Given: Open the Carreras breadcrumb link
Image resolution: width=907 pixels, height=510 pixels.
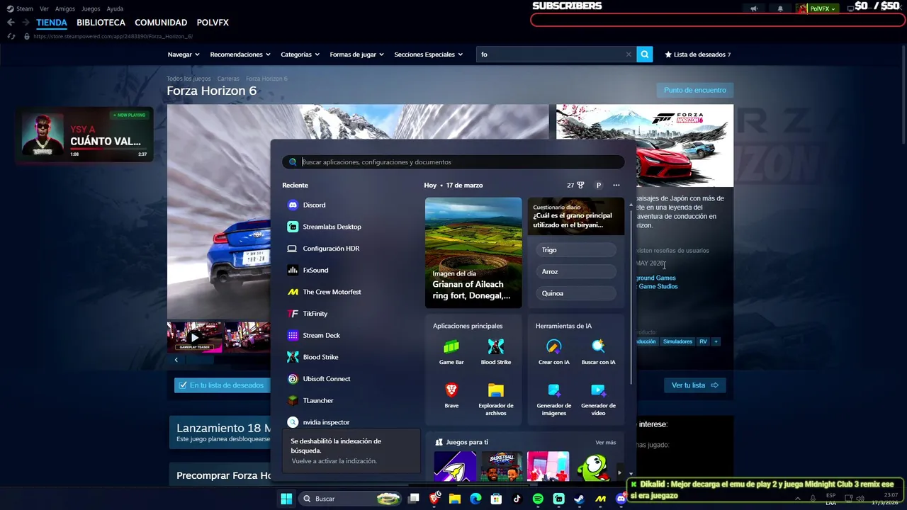Looking at the screenshot, I should click(228, 79).
